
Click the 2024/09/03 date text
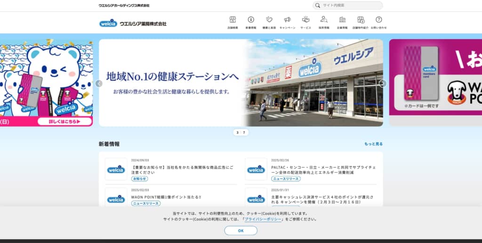coord(140,160)
